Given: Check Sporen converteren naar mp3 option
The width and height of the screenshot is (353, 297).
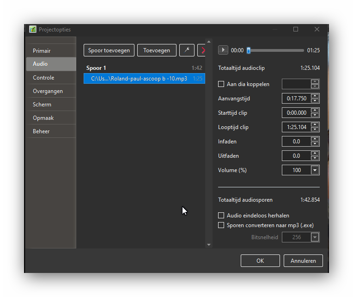Looking at the screenshot, I should pos(221,225).
